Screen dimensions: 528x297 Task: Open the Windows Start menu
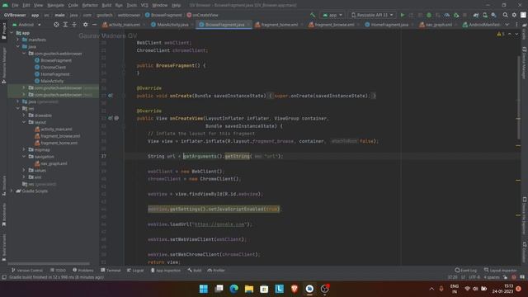[x=204, y=289]
